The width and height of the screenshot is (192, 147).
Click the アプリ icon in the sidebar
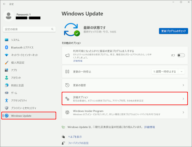click(x=6, y=70)
